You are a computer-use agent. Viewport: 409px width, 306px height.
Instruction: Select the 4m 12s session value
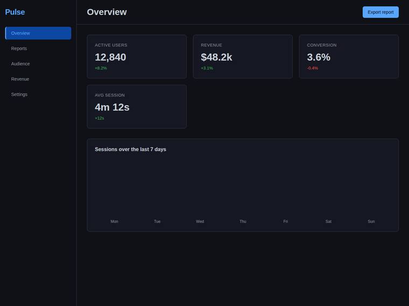[x=112, y=107]
